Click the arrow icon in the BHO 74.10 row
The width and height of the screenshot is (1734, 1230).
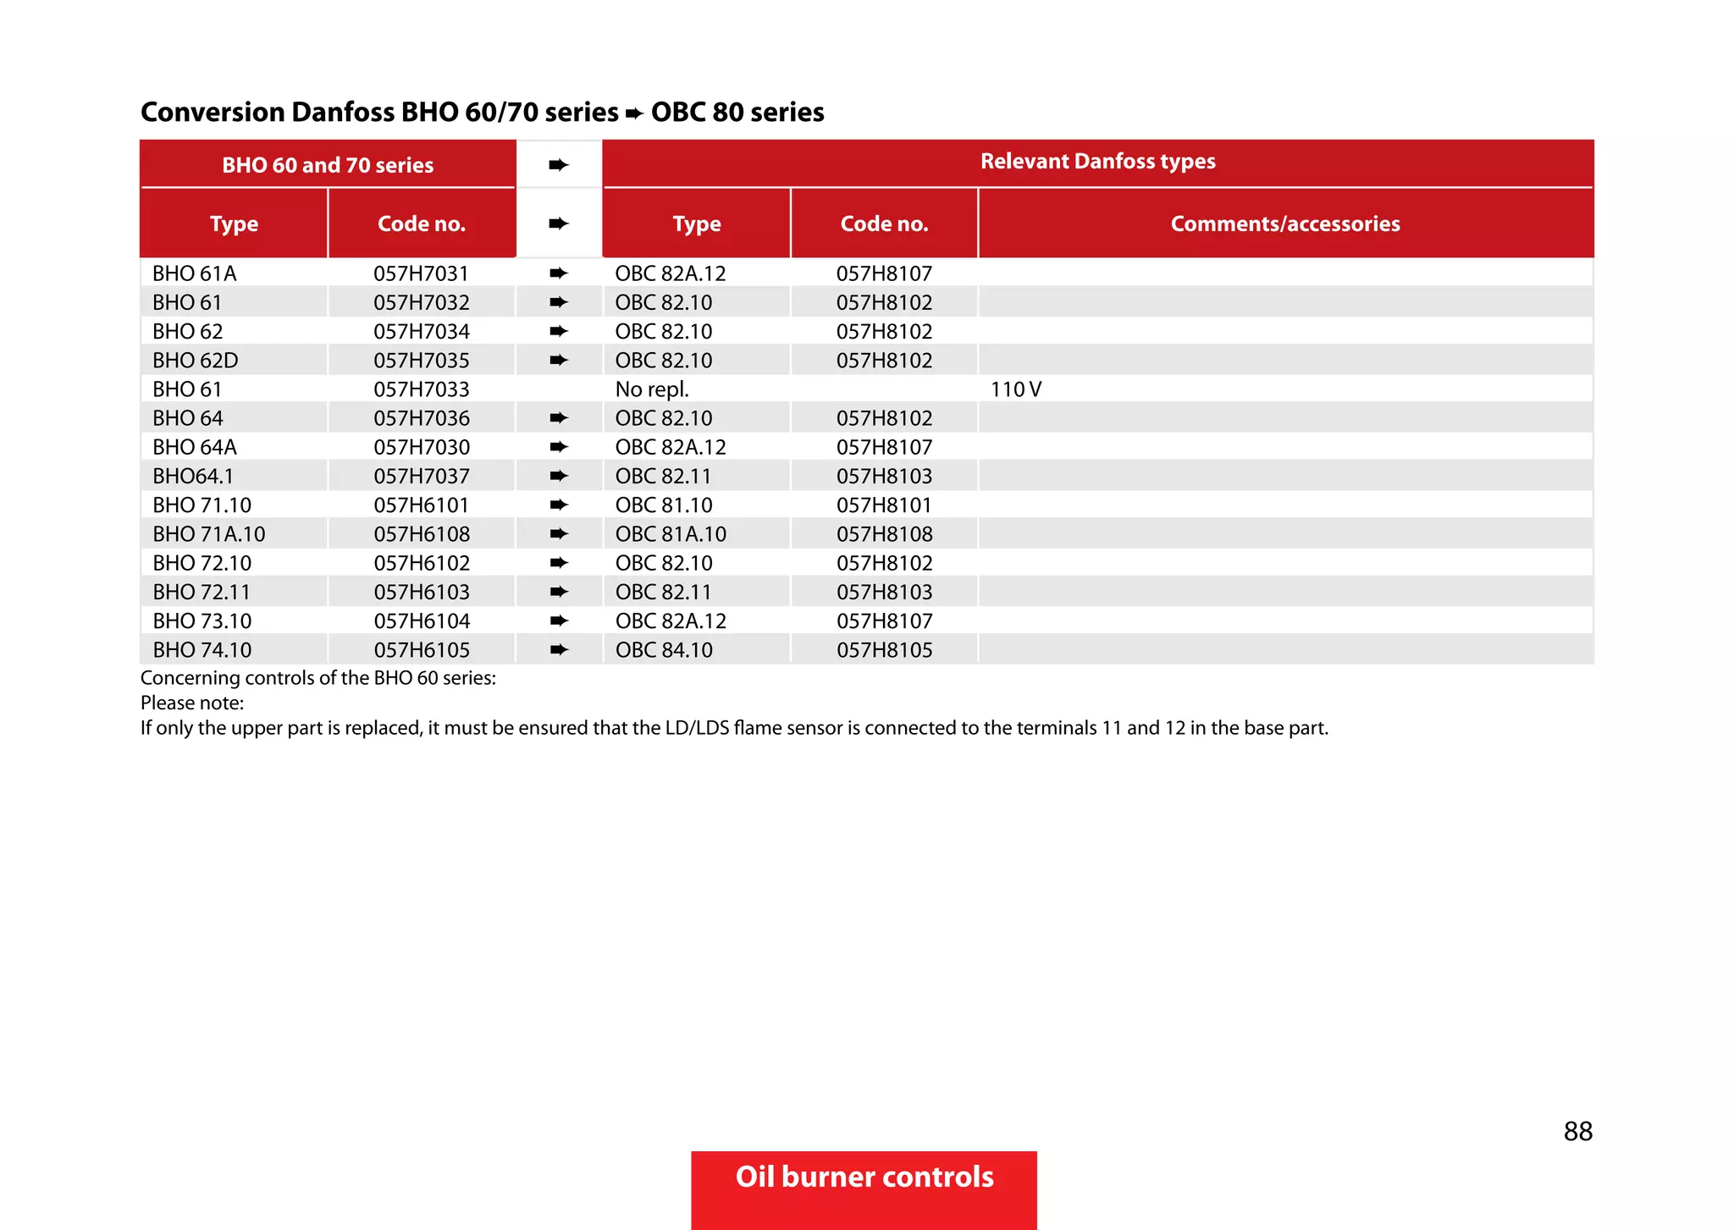coord(558,649)
